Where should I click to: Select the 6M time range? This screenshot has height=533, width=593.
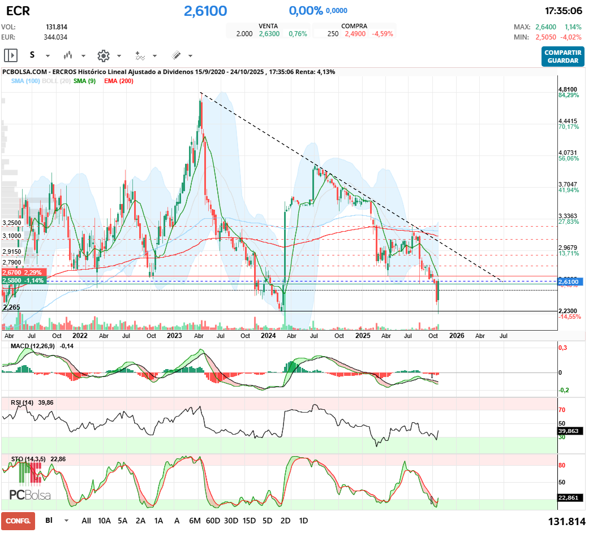[195, 521]
